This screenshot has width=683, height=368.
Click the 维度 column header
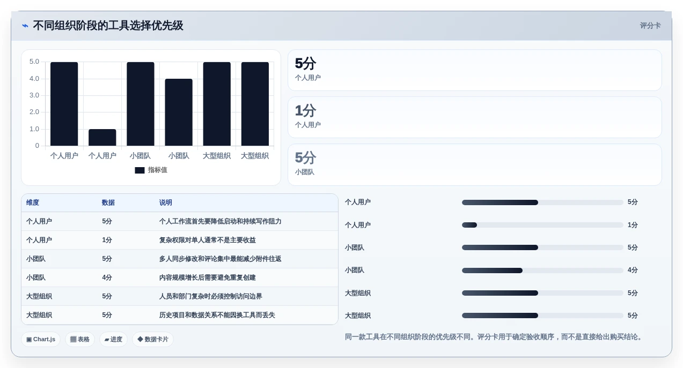(x=33, y=202)
